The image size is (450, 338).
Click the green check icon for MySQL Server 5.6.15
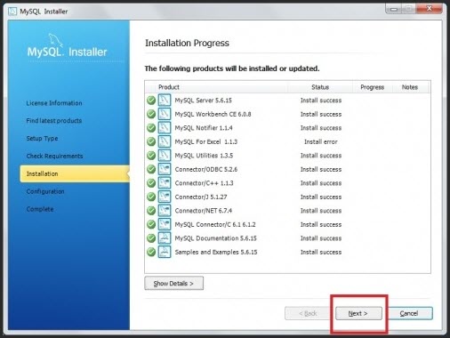coord(151,101)
